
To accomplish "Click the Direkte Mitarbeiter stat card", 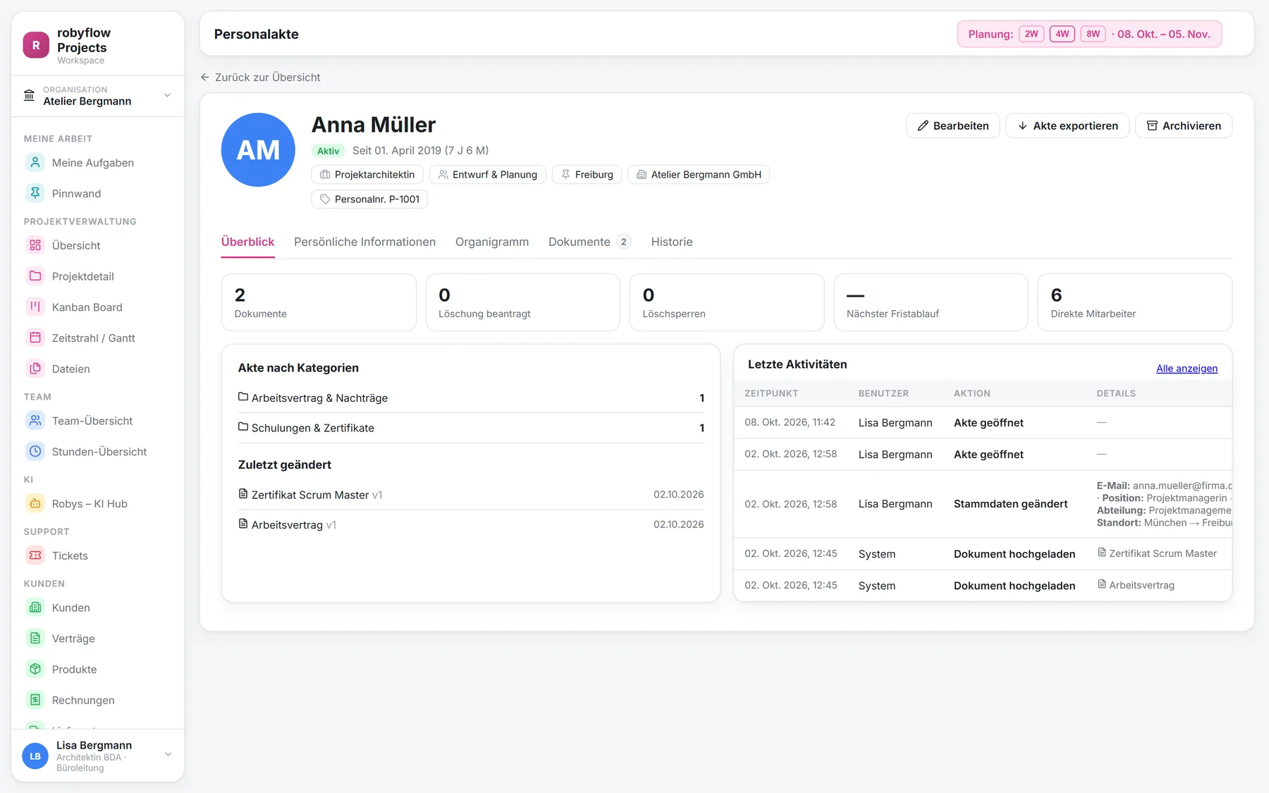I will [1134, 302].
